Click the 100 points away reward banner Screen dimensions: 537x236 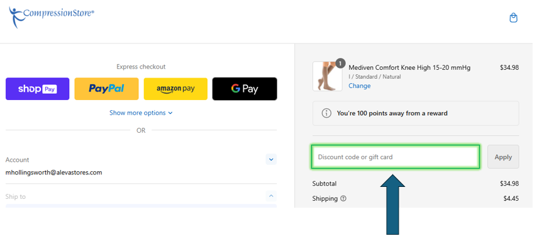pyautogui.click(x=416, y=113)
